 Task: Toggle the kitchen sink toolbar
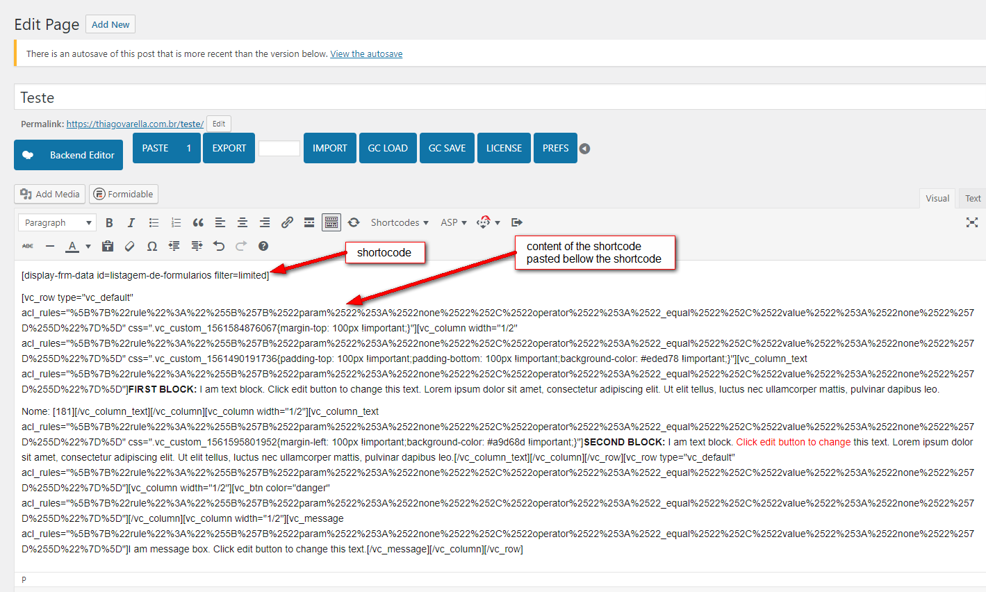click(x=331, y=222)
